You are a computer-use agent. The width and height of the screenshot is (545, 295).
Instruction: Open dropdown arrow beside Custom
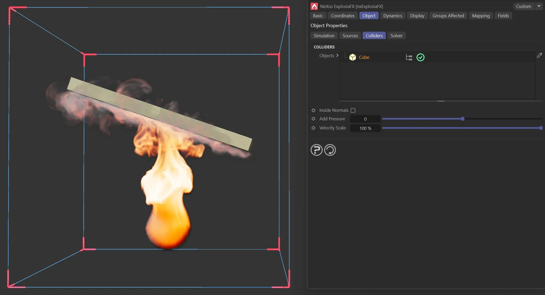click(539, 6)
